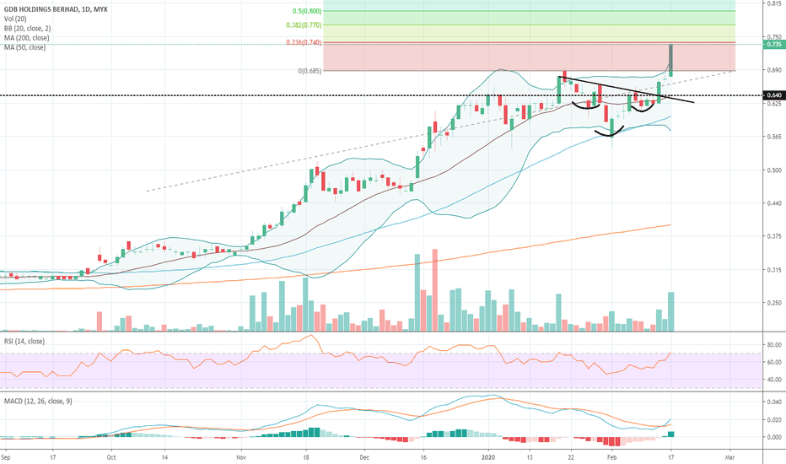Click the 22 date label on time axis

570,457
